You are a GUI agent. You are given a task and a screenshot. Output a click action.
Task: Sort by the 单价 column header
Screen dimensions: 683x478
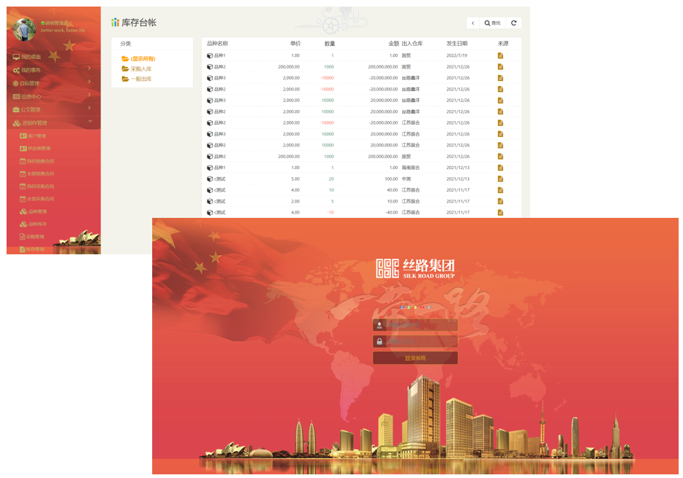(296, 44)
